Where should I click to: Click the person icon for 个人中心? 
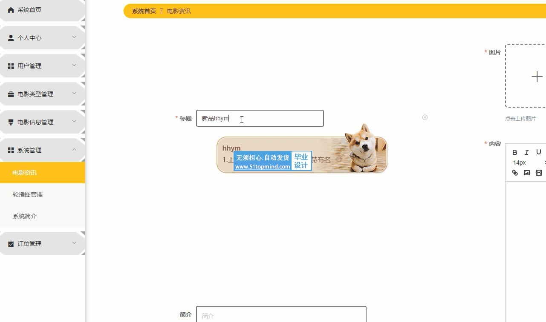point(11,38)
